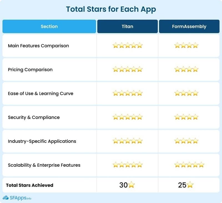Click the Total Stars Achieved label
The image size is (222, 203).
(30, 185)
